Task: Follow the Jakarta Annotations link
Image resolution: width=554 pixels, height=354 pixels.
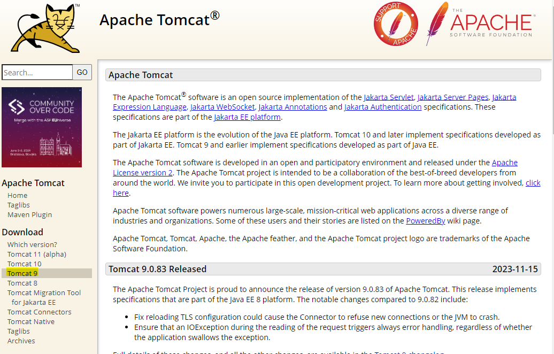Action: [x=293, y=107]
